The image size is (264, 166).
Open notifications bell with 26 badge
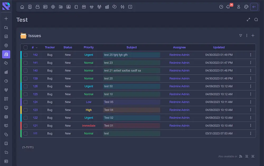229,6
